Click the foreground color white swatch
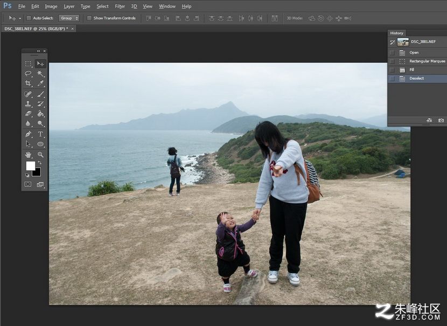This screenshot has height=326, width=447. (30, 166)
